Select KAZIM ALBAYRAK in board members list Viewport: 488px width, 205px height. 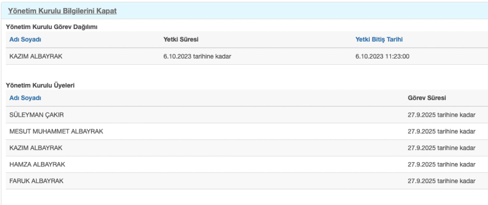click(247, 148)
